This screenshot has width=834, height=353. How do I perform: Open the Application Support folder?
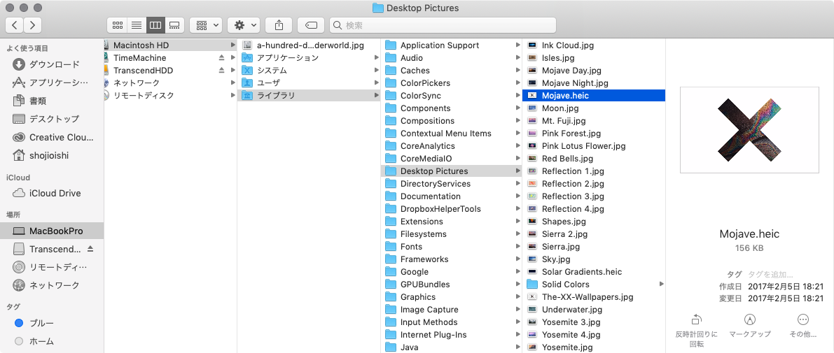click(452, 45)
